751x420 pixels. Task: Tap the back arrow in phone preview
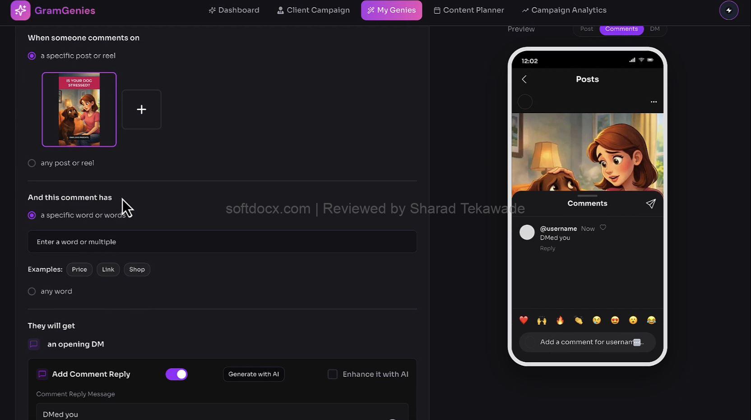pos(524,79)
